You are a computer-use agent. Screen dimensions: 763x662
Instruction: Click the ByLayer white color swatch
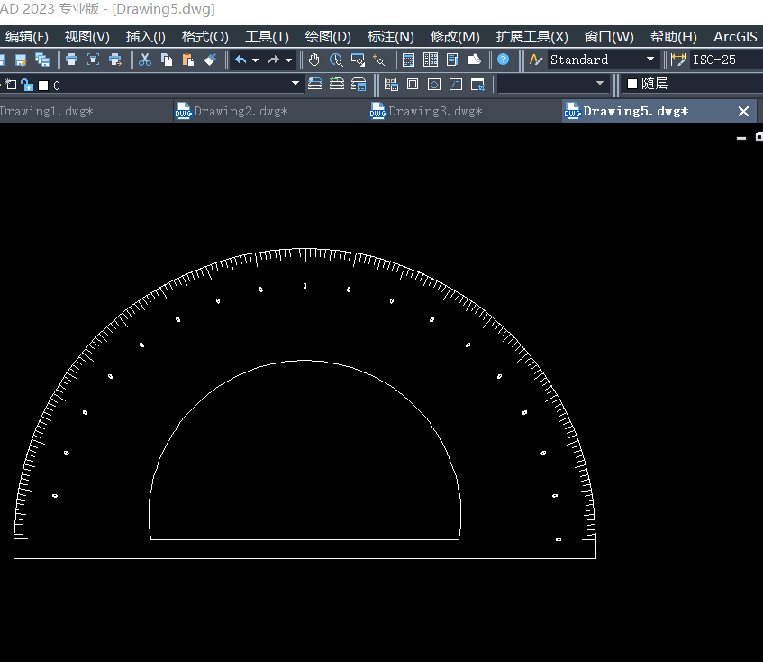pos(632,84)
